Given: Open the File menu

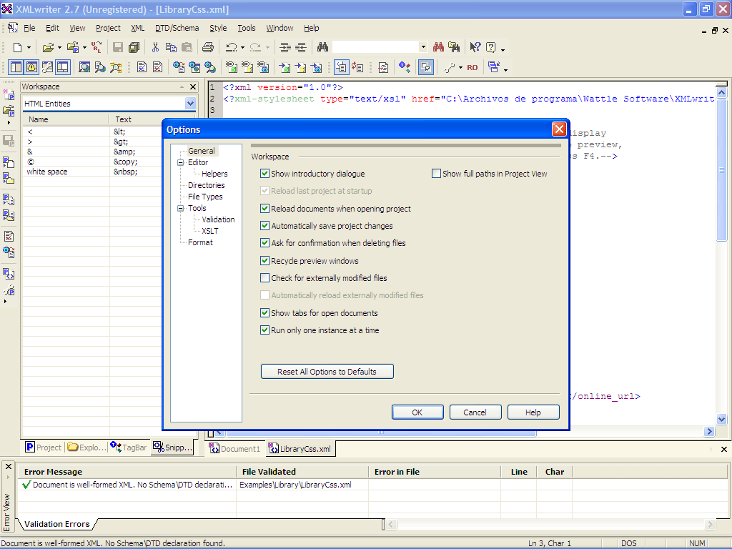Looking at the screenshot, I should point(29,28).
